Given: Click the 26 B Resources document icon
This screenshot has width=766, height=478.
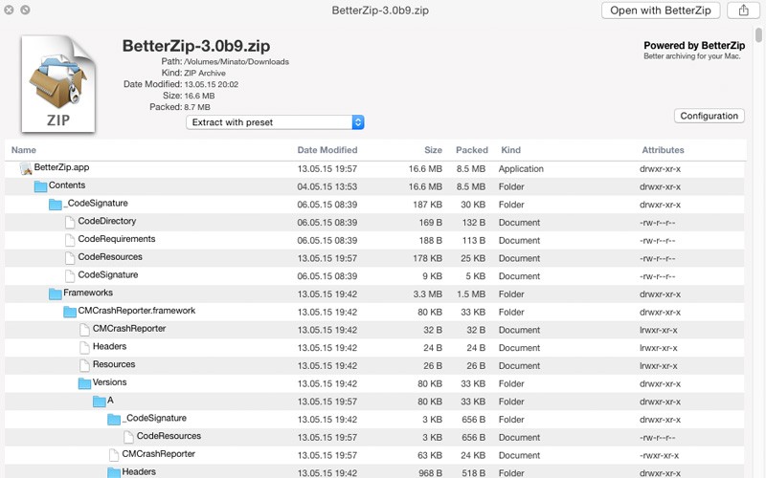Looking at the screenshot, I should (x=84, y=365).
